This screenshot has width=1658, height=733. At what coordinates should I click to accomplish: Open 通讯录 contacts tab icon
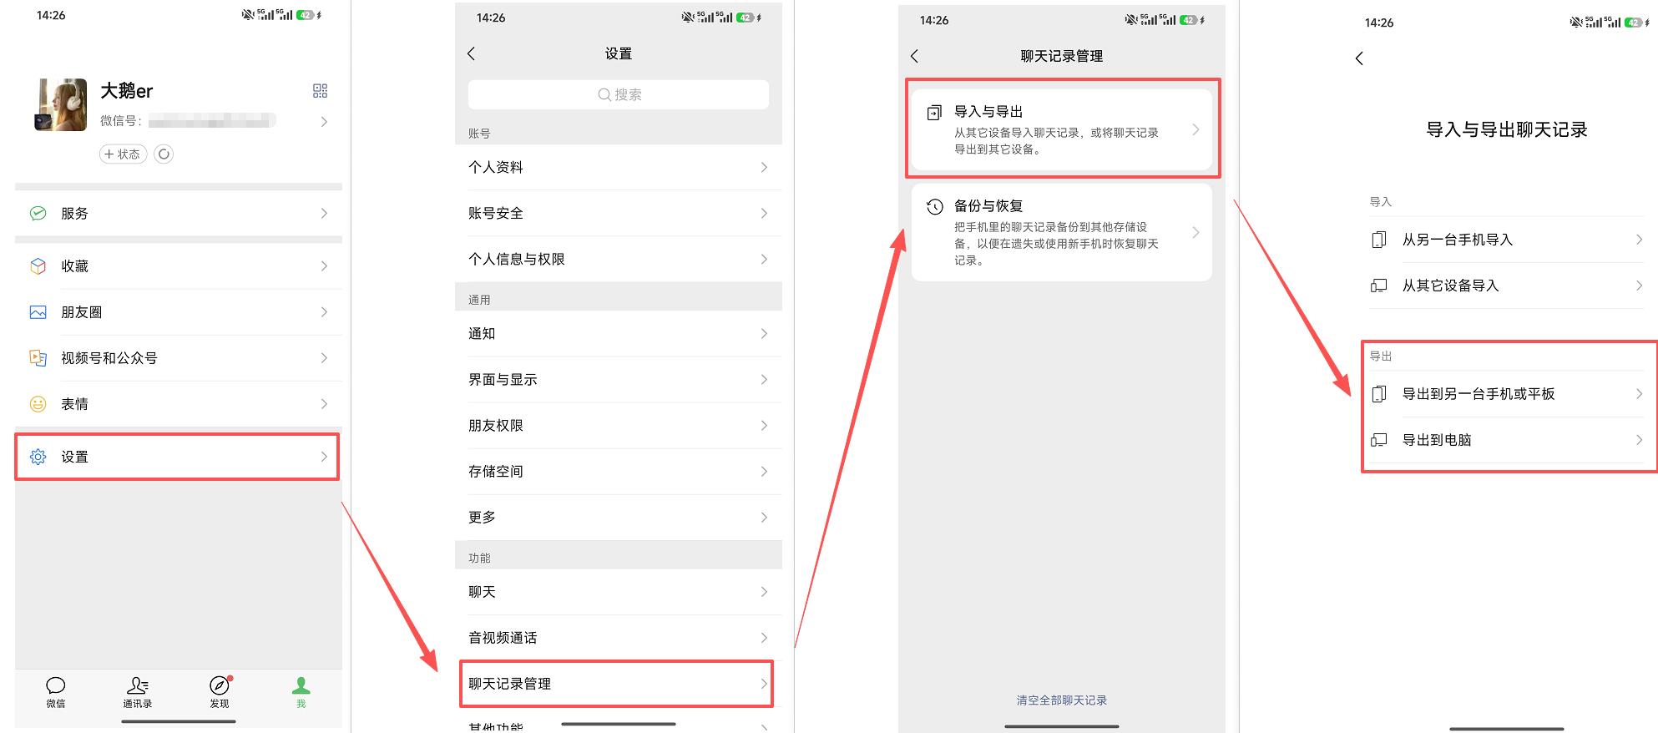coord(138,685)
